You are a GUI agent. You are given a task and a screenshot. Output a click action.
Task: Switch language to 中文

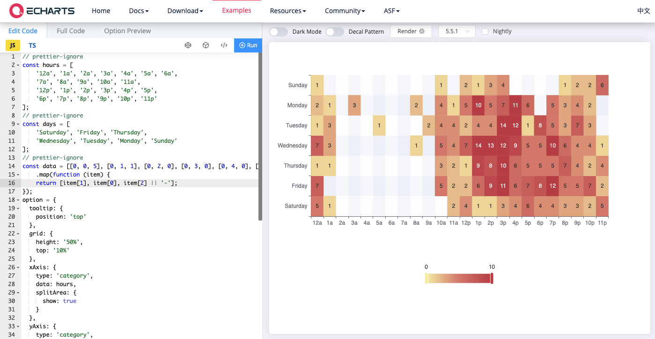coord(643,11)
